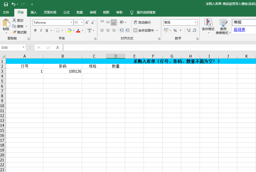Click the increase indent icon
This screenshot has width=256, height=172.
[x=127, y=30]
